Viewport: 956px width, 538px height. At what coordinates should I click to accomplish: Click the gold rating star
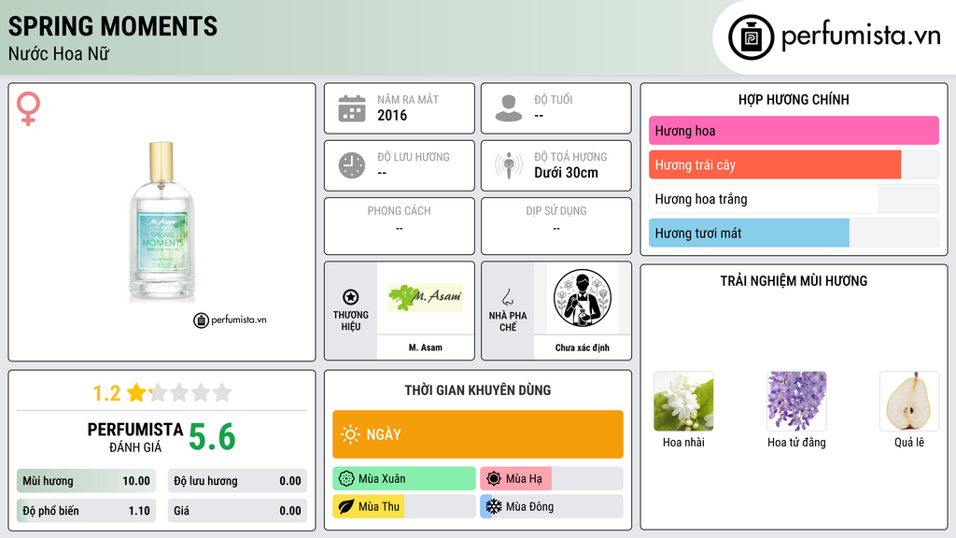136,392
